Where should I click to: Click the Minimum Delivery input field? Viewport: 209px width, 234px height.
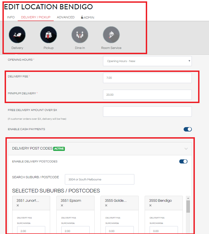coord(147,95)
